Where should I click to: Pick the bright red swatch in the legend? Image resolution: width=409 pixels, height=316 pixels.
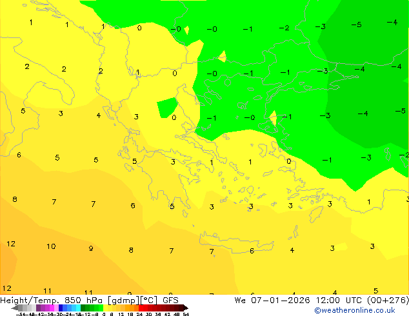coord(141,308)
